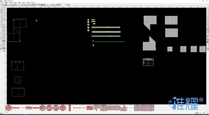
Task: Click the first magnifier zoom icon in toolbar
Action: 24,5
